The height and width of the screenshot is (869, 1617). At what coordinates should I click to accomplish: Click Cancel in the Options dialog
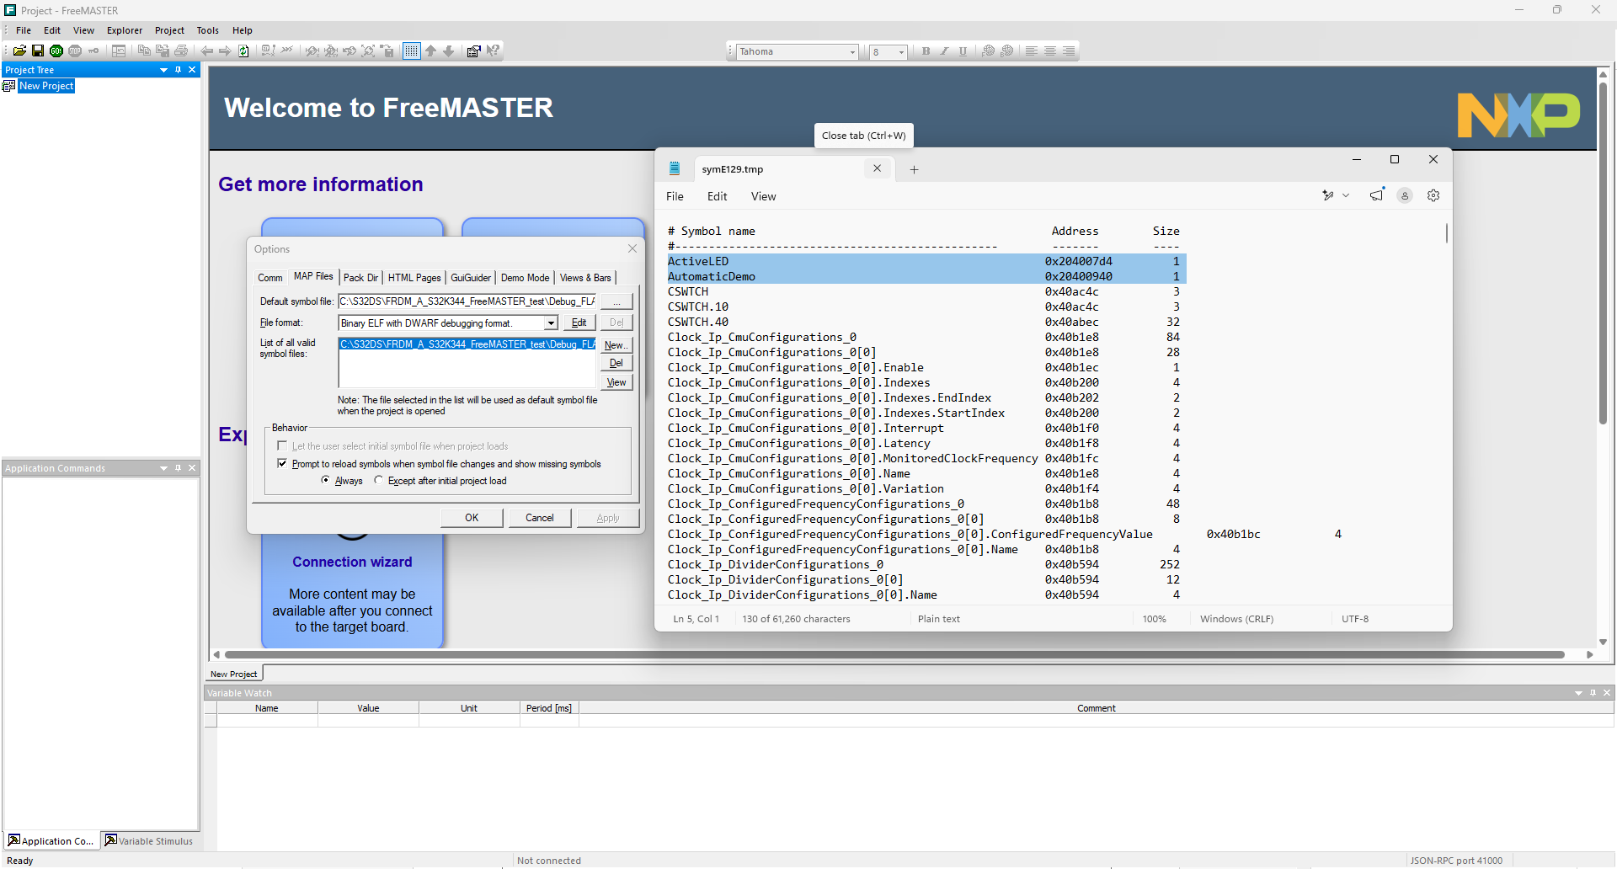pos(540,518)
